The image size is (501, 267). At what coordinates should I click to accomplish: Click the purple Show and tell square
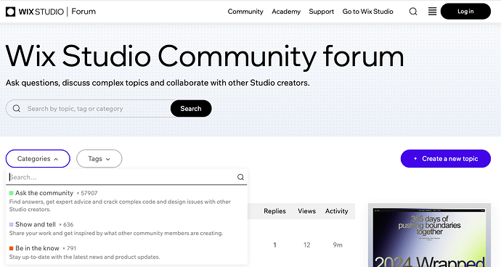tap(11, 224)
